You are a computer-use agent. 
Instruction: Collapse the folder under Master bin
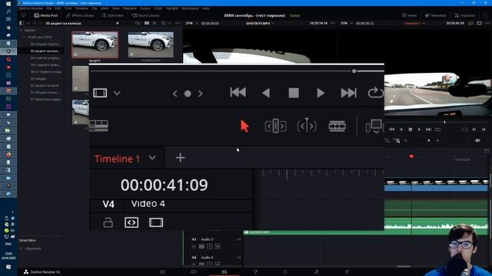24,38
